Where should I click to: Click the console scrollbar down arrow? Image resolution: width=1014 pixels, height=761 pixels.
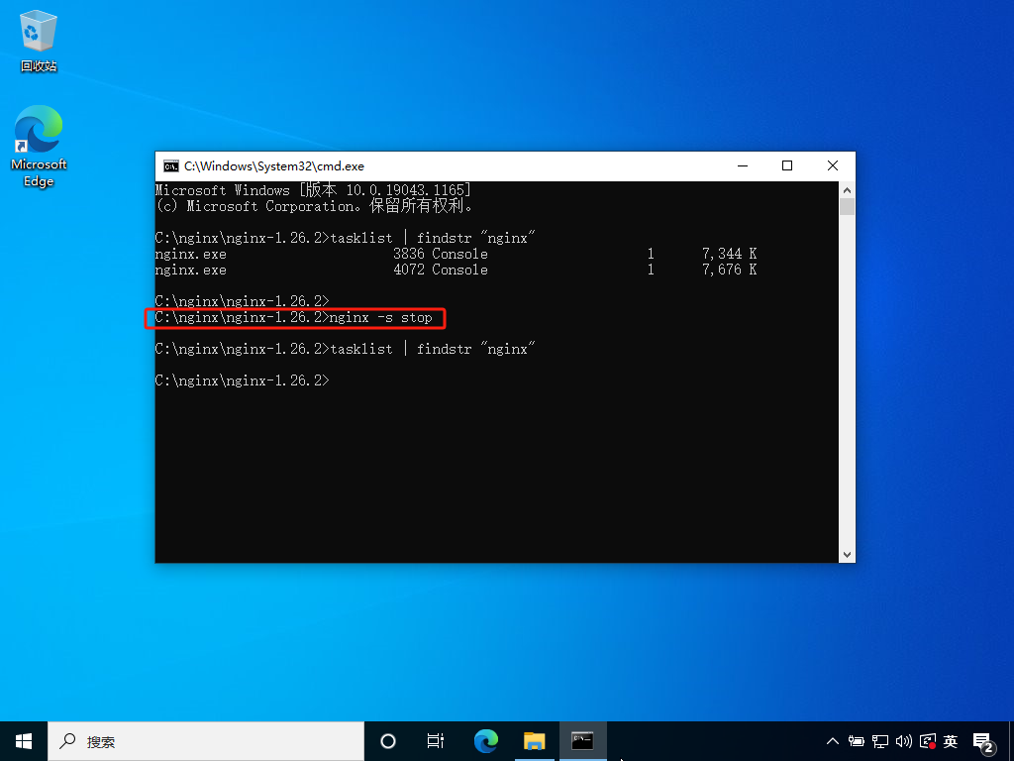point(847,555)
